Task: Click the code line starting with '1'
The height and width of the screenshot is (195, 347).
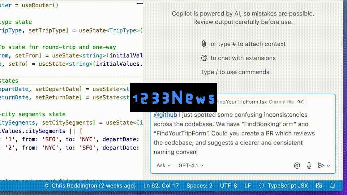Action: tap(69, 139)
